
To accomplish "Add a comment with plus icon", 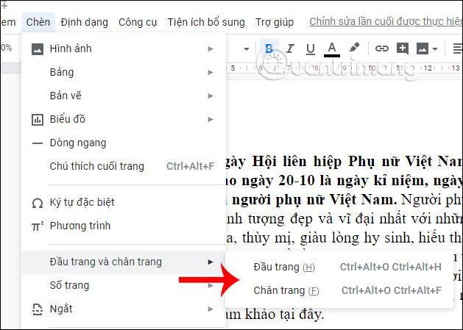I will [403, 49].
